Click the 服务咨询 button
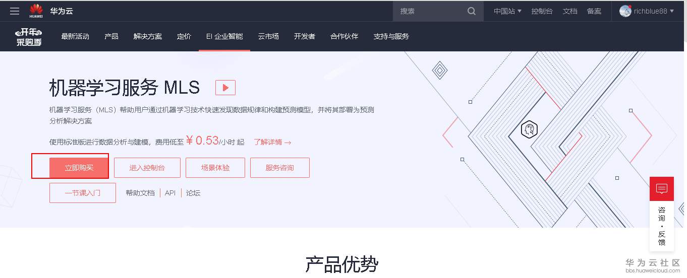Image resolution: width=687 pixels, height=278 pixels. 280,168
